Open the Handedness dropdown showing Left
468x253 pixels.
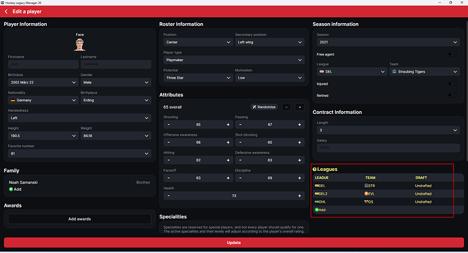point(79,118)
